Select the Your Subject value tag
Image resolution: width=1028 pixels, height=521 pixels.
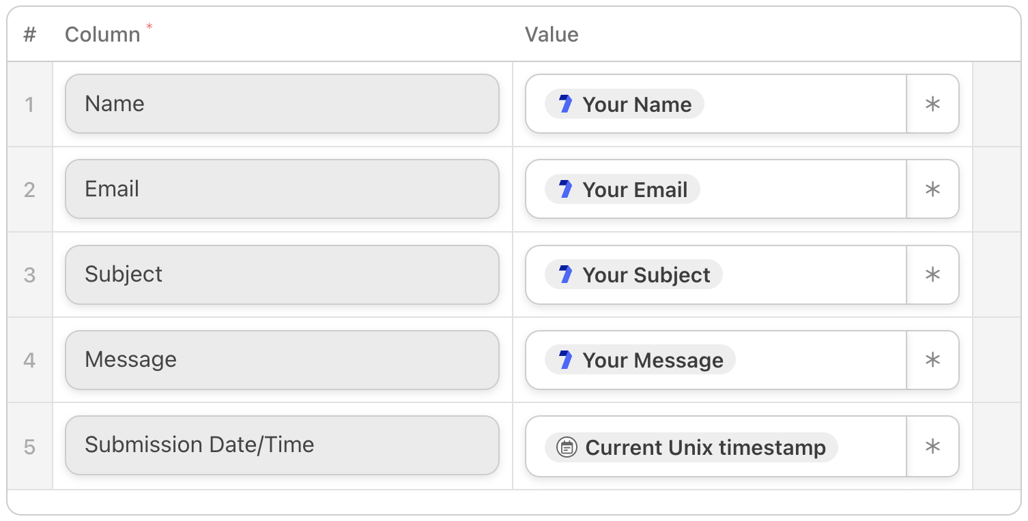tap(633, 274)
